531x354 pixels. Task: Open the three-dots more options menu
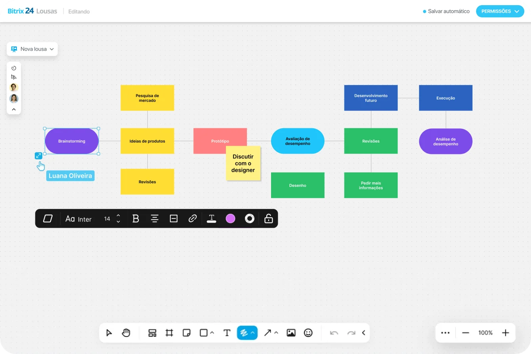(x=445, y=333)
